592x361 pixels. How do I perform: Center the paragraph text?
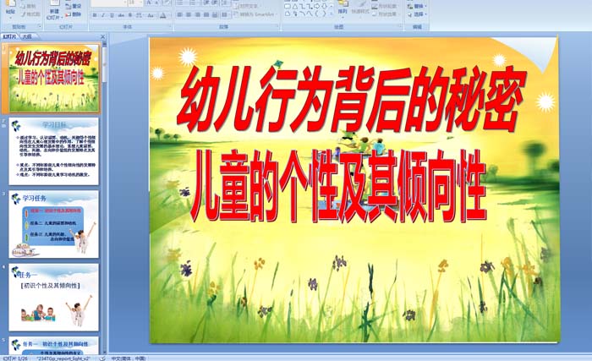tap(189, 14)
